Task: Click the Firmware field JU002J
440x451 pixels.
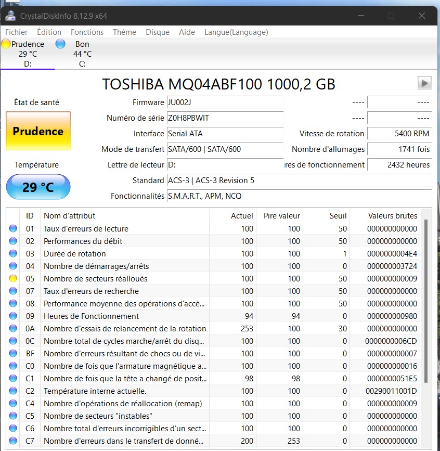Action: pos(225,102)
